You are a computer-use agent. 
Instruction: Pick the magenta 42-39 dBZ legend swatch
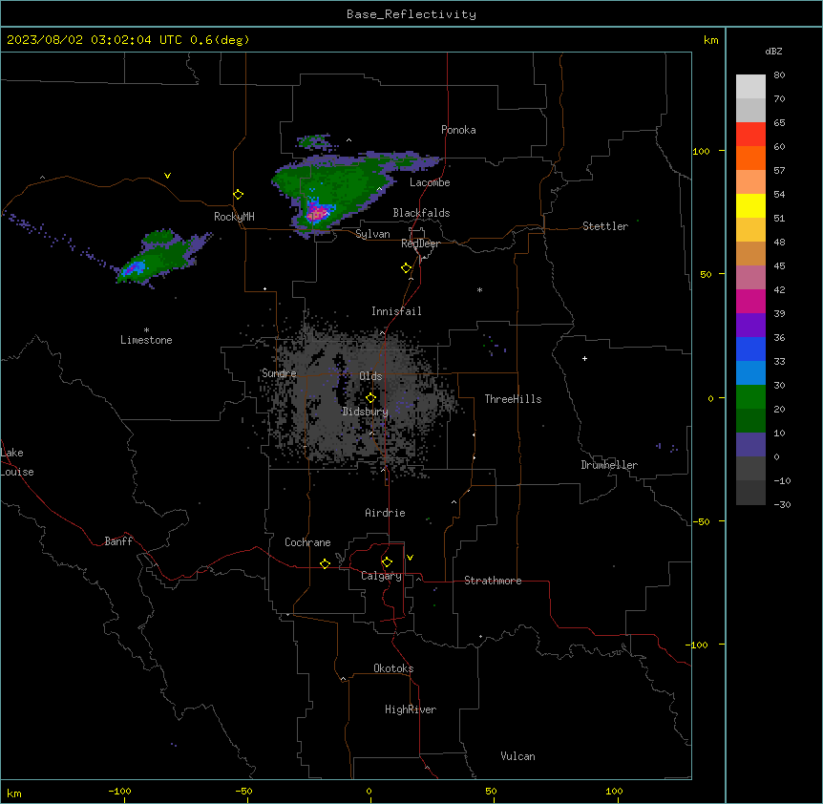(750, 301)
